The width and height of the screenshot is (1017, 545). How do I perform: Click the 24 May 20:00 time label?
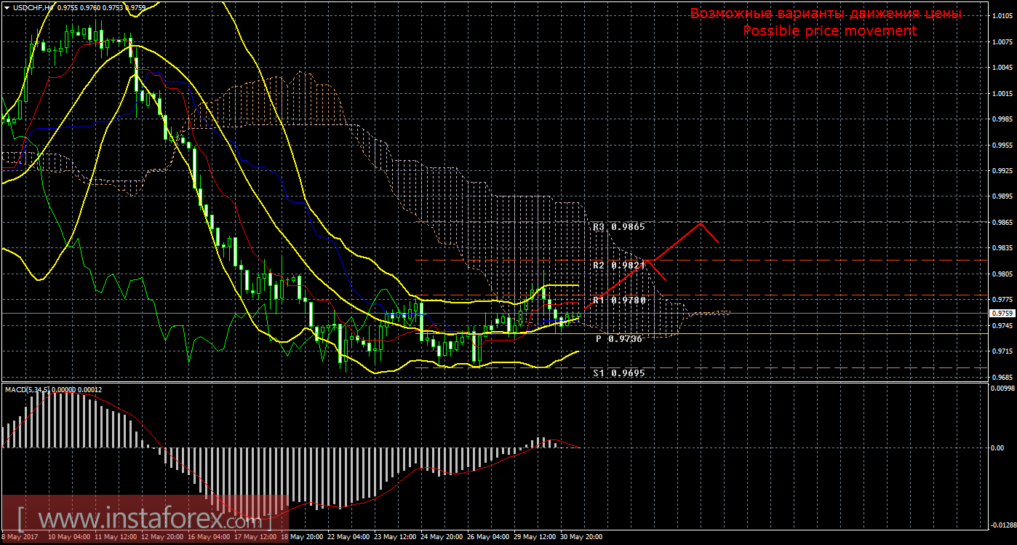click(442, 538)
